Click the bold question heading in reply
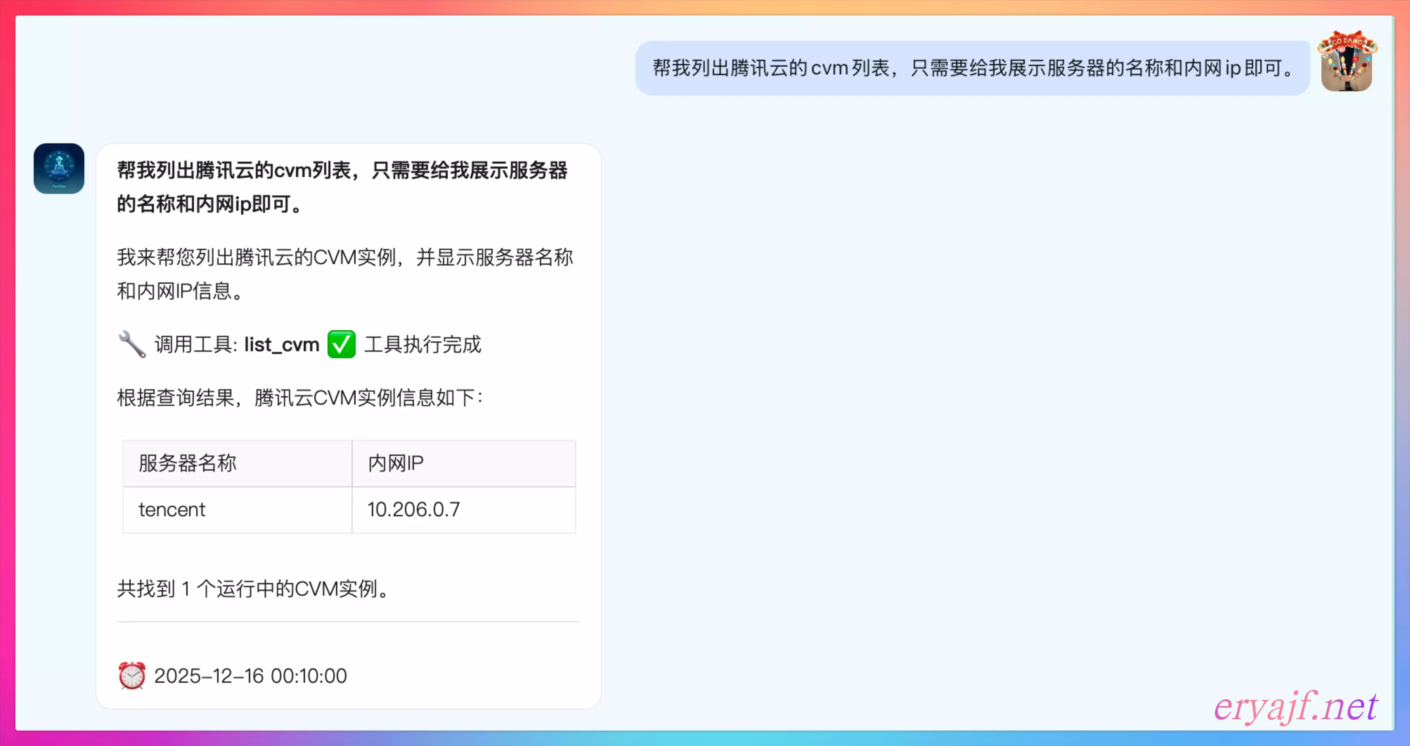The image size is (1410, 746). 342,186
